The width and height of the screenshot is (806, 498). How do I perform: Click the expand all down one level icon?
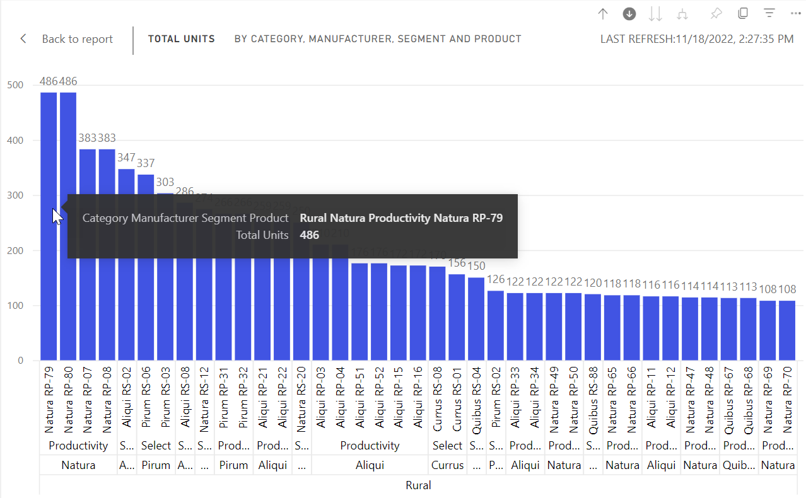tap(682, 13)
